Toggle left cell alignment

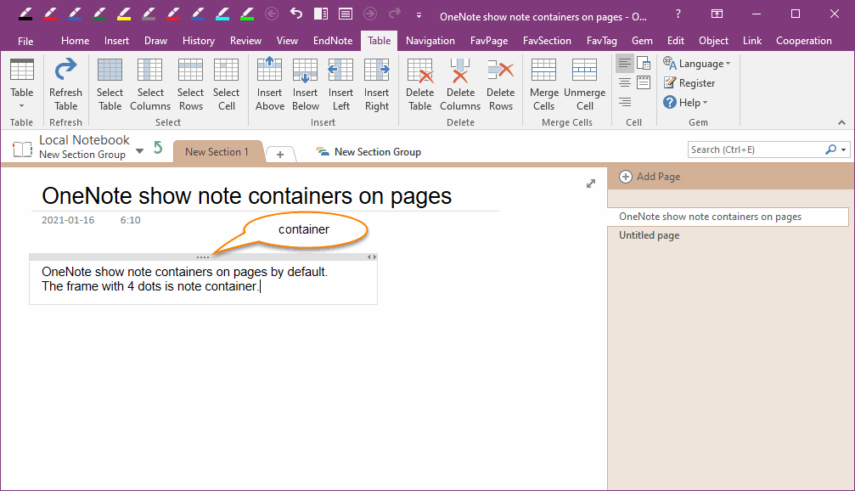click(625, 63)
